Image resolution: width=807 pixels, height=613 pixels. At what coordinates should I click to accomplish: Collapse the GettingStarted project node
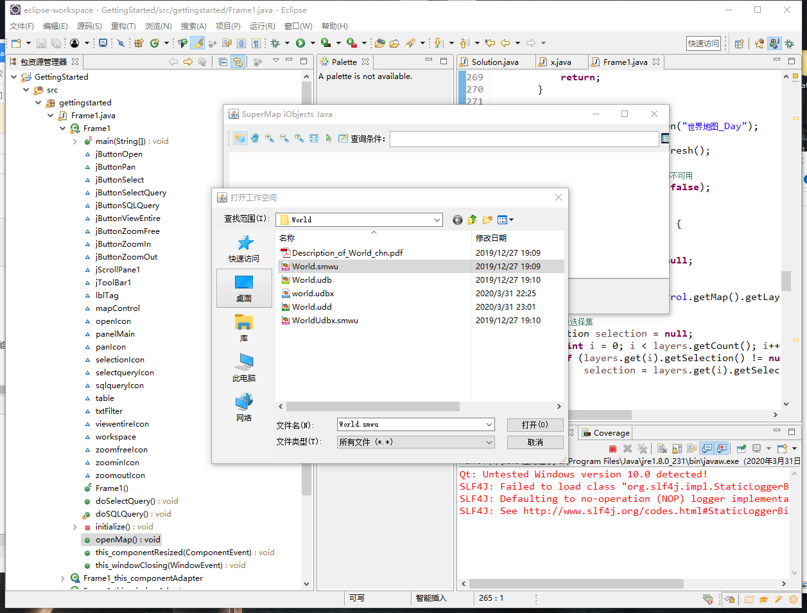(x=14, y=76)
